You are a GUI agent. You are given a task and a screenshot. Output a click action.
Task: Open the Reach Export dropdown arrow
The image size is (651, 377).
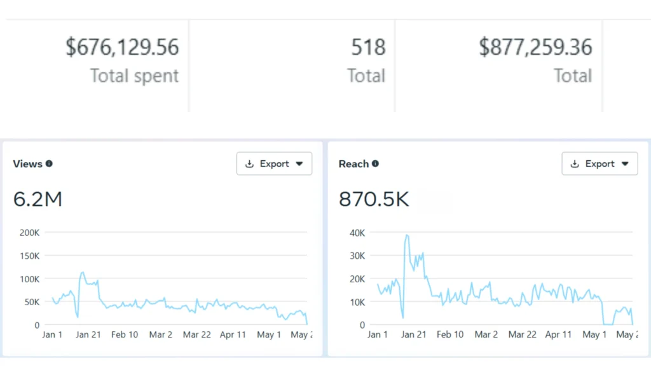(625, 164)
